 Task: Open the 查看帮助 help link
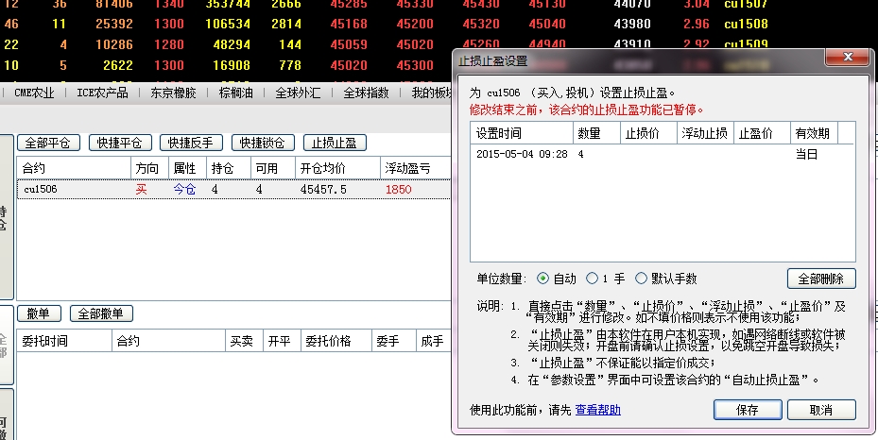[598, 410]
